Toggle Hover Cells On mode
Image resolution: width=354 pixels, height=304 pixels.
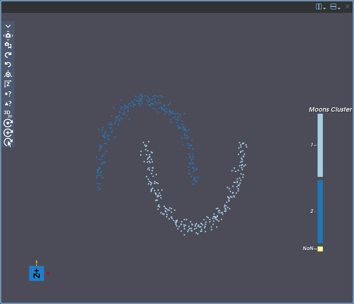pyautogui.click(x=8, y=103)
